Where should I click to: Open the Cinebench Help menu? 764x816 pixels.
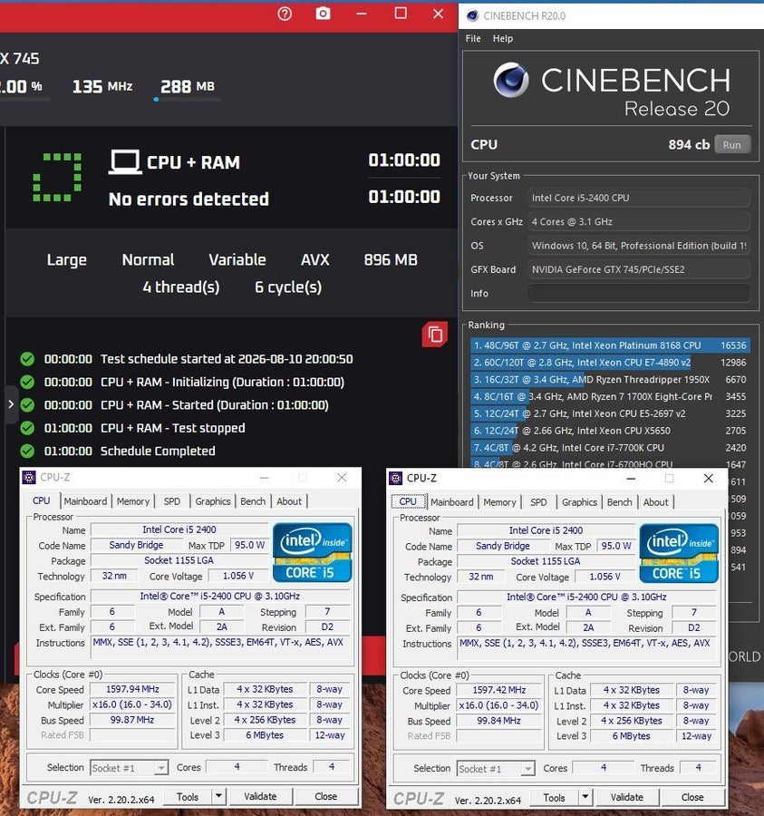tap(502, 38)
